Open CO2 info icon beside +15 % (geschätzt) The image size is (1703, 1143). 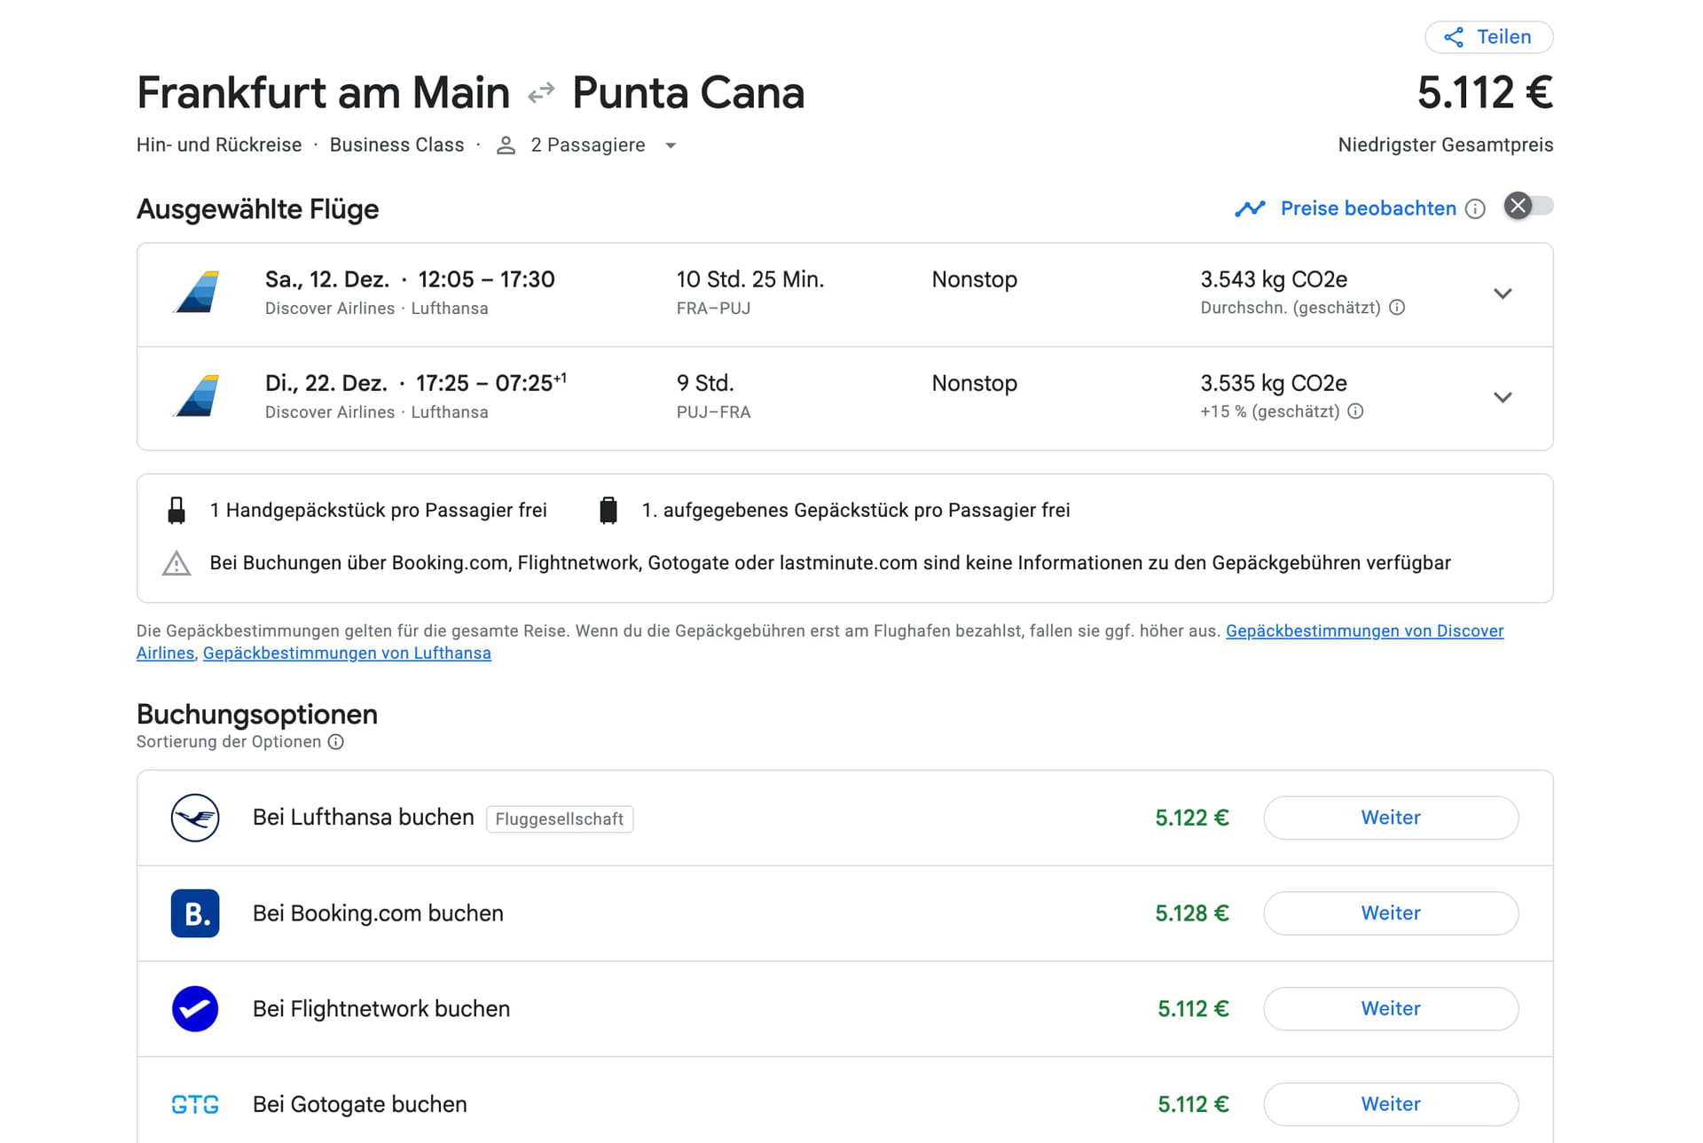(x=1355, y=411)
